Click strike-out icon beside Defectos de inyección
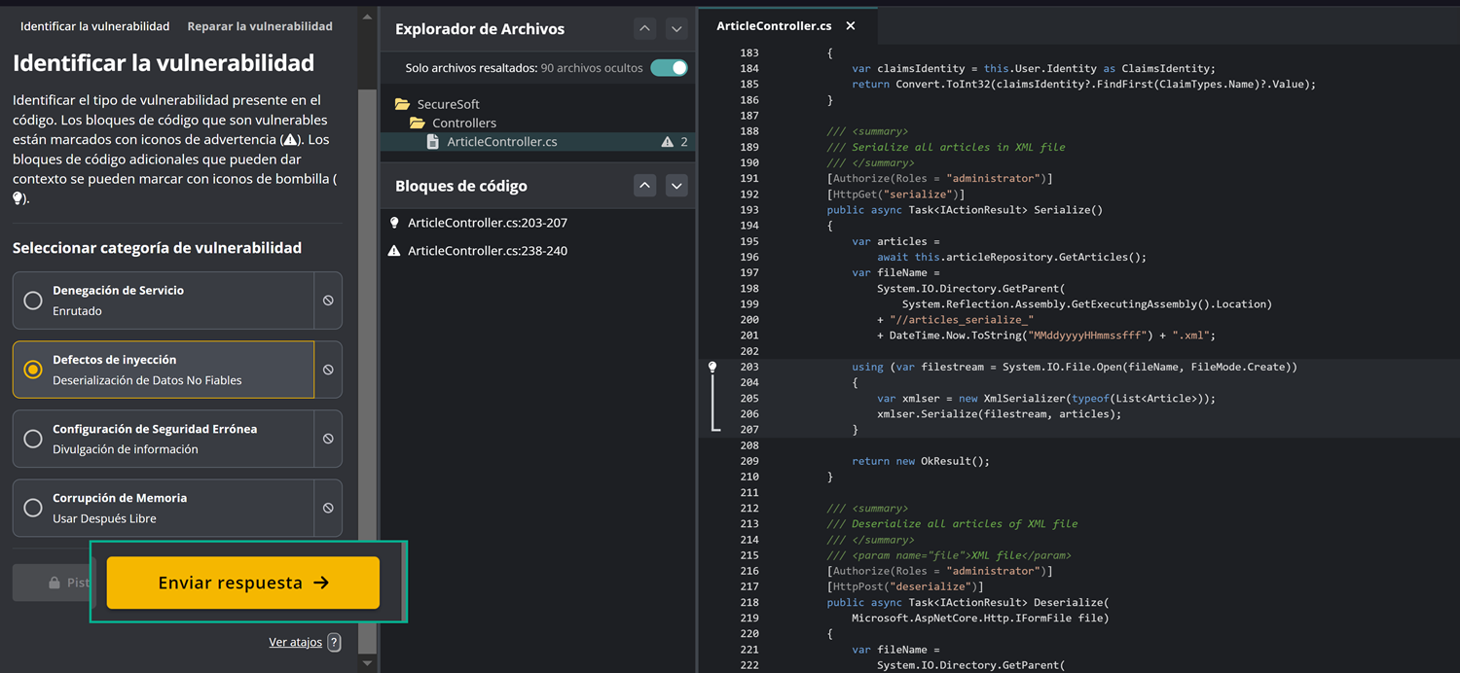This screenshot has width=1460, height=673. pyautogui.click(x=328, y=370)
